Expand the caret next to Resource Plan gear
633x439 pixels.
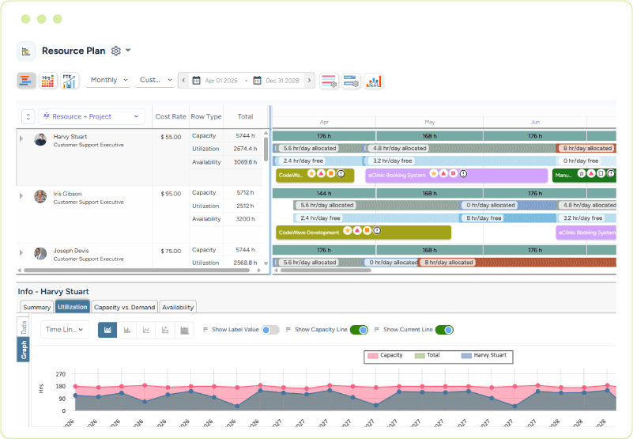[128, 51]
